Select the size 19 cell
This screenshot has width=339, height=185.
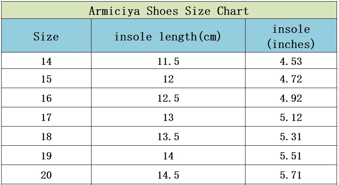tap(46, 156)
